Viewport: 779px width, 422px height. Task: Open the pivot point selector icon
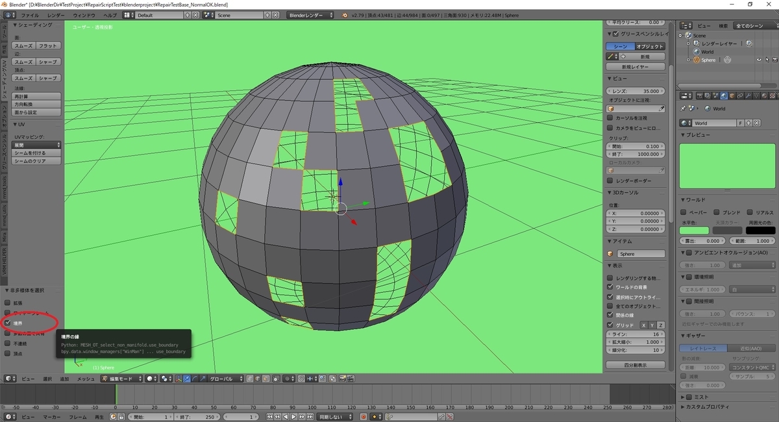tap(166, 378)
